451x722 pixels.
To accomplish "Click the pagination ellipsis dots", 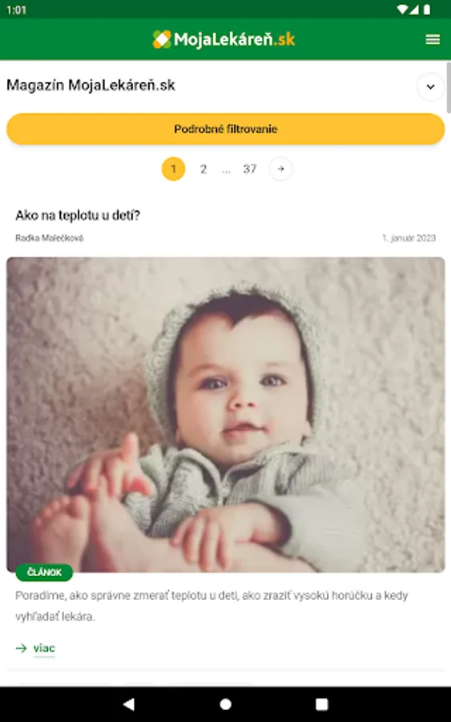I will [x=226, y=172].
